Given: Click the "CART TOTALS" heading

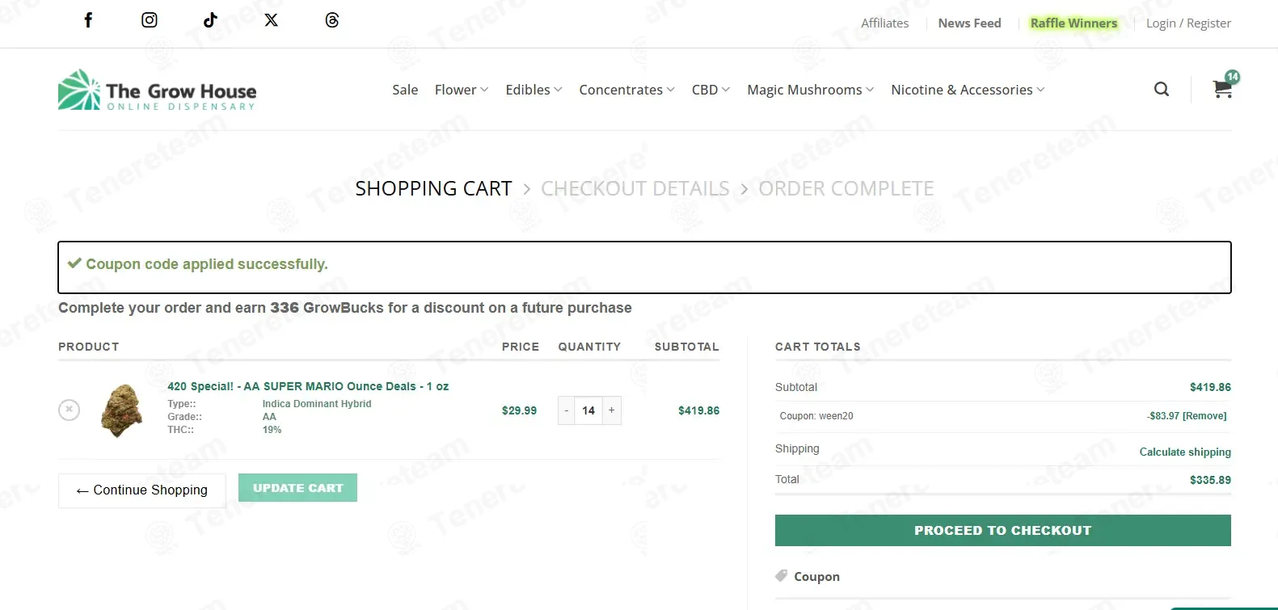Looking at the screenshot, I should [x=818, y=347].
